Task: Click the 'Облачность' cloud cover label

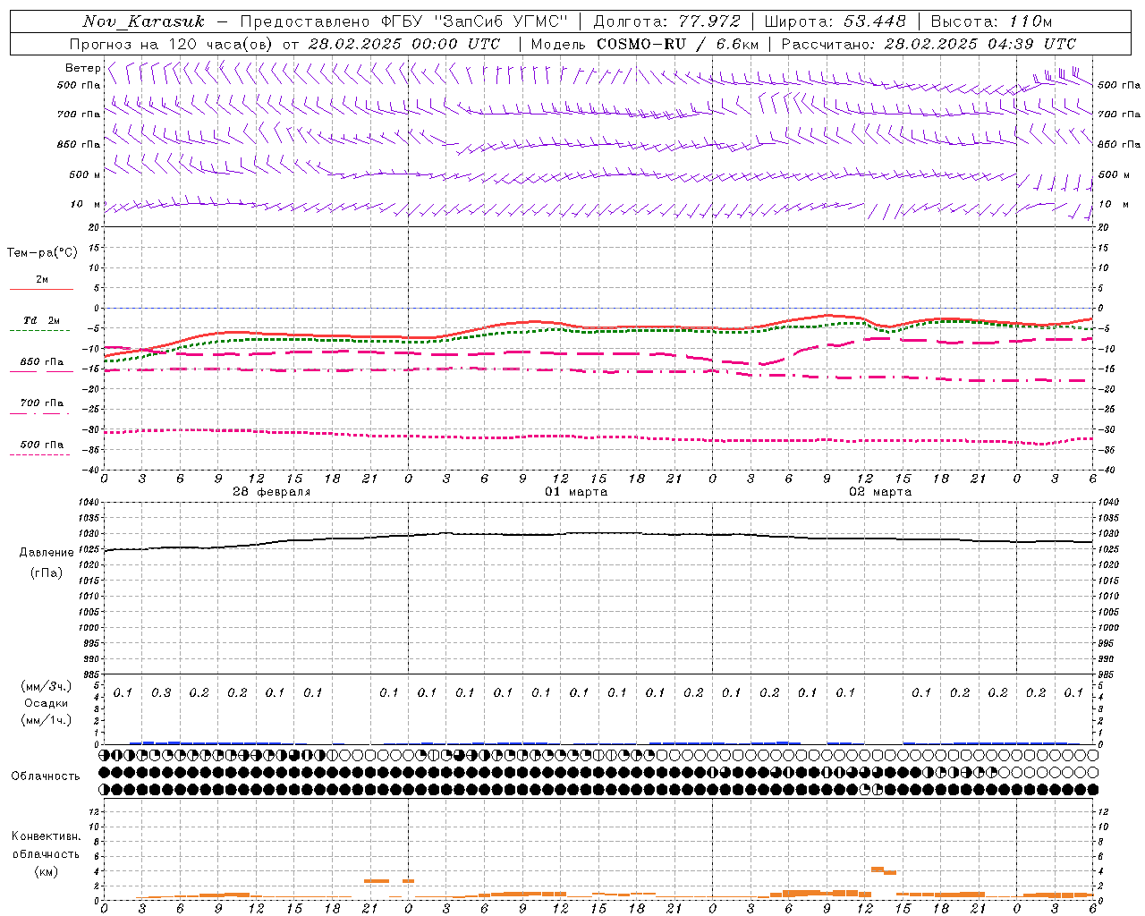Action: tap(46, 776)
